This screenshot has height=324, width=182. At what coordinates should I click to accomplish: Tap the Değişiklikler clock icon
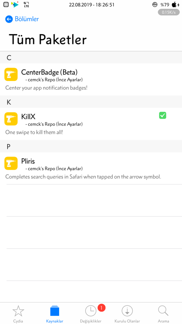click(90, 311)
